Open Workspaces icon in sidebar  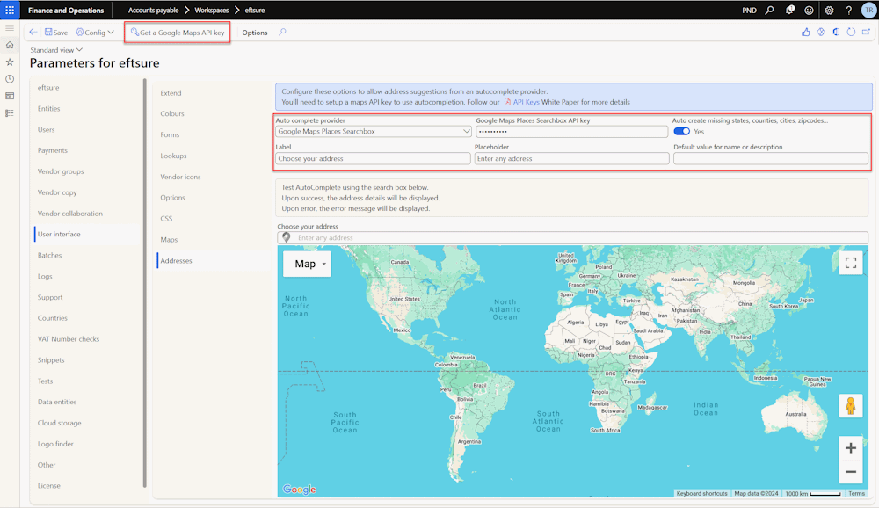pos(10,96)
